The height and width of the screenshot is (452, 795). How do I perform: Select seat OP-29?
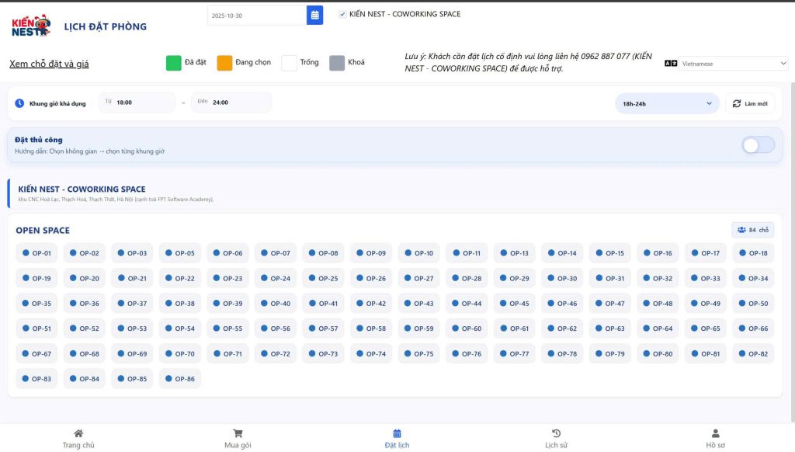[x=514, y=278]
